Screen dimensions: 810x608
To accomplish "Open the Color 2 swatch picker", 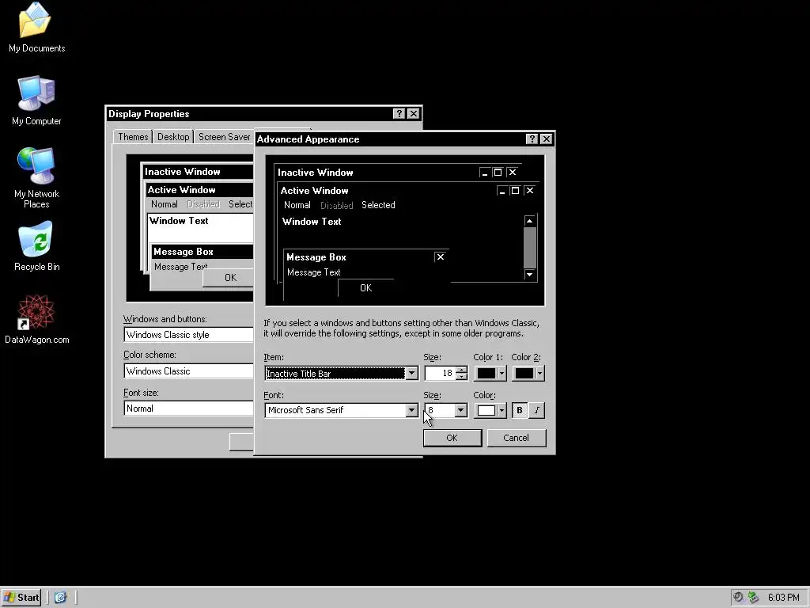I will coord(528,374).
